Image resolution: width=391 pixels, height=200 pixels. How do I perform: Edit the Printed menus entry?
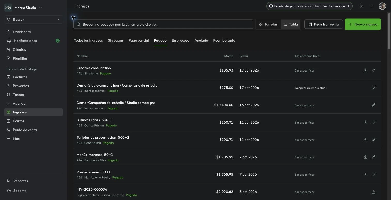point(374,174)
